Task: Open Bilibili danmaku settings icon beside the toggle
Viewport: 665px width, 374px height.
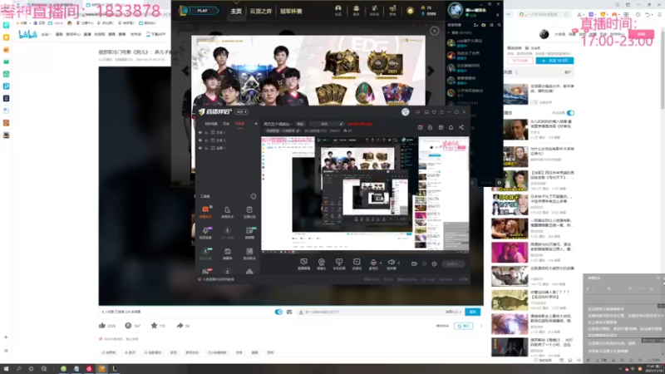Action: pyautogui.click(x=289, y=312)
